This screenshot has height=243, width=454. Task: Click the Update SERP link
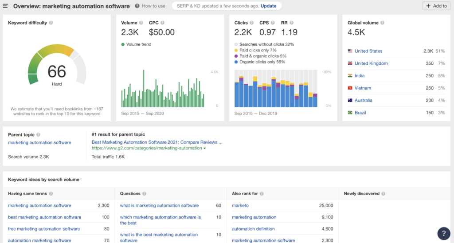(268, 6)
